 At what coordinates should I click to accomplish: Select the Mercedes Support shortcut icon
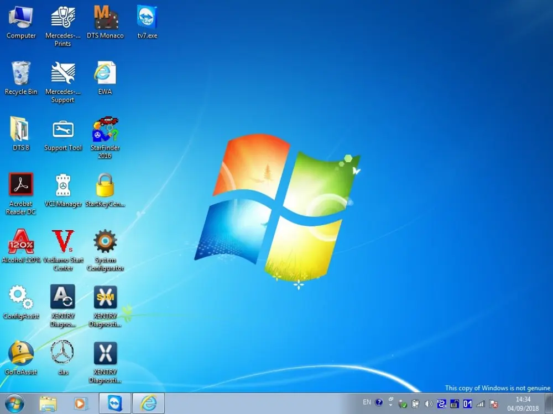coord(63,82)
